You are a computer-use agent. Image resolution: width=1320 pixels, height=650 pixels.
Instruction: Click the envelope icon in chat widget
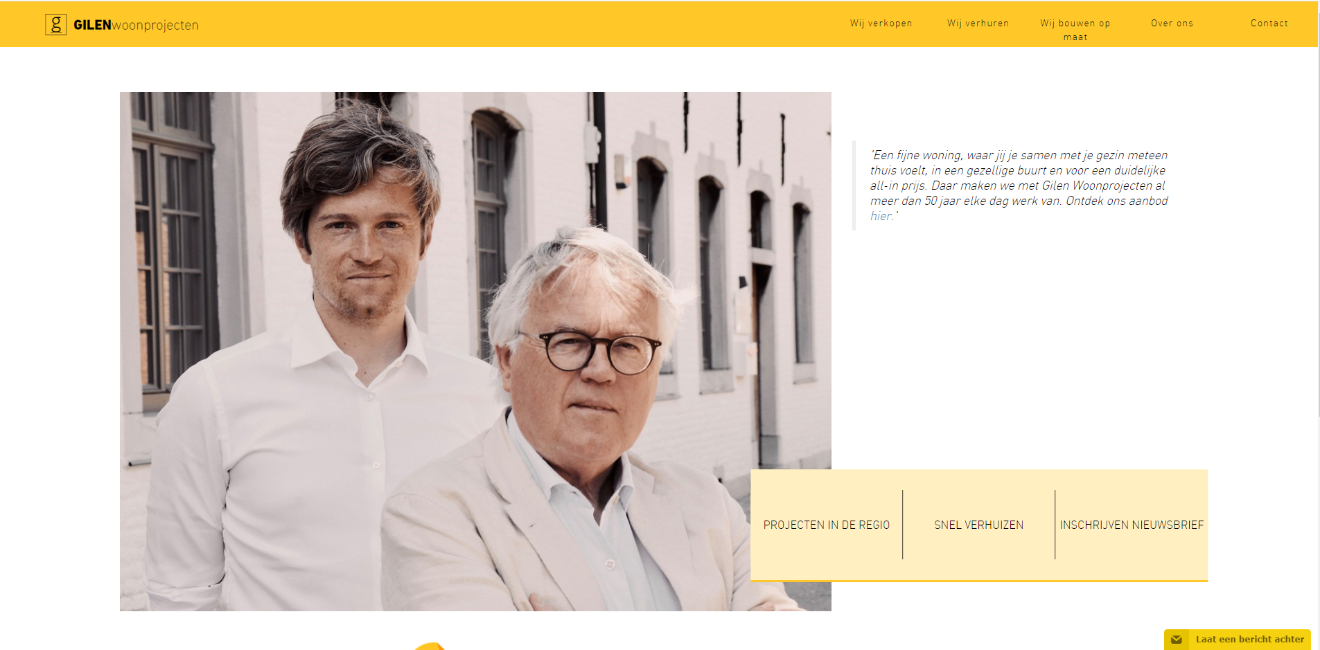pos(1176,640)
